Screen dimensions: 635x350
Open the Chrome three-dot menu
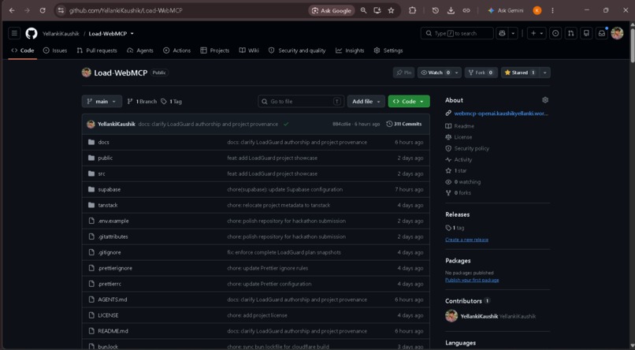[x=553, y=10]
